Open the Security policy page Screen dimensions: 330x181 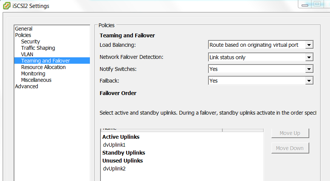click(31, 41)
